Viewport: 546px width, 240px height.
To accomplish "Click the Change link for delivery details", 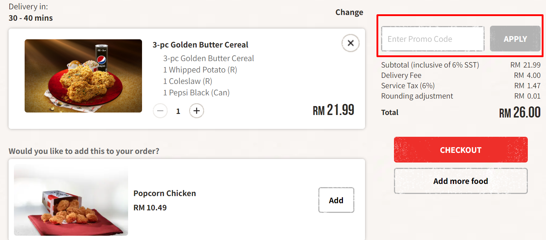I will click(349, 12).
